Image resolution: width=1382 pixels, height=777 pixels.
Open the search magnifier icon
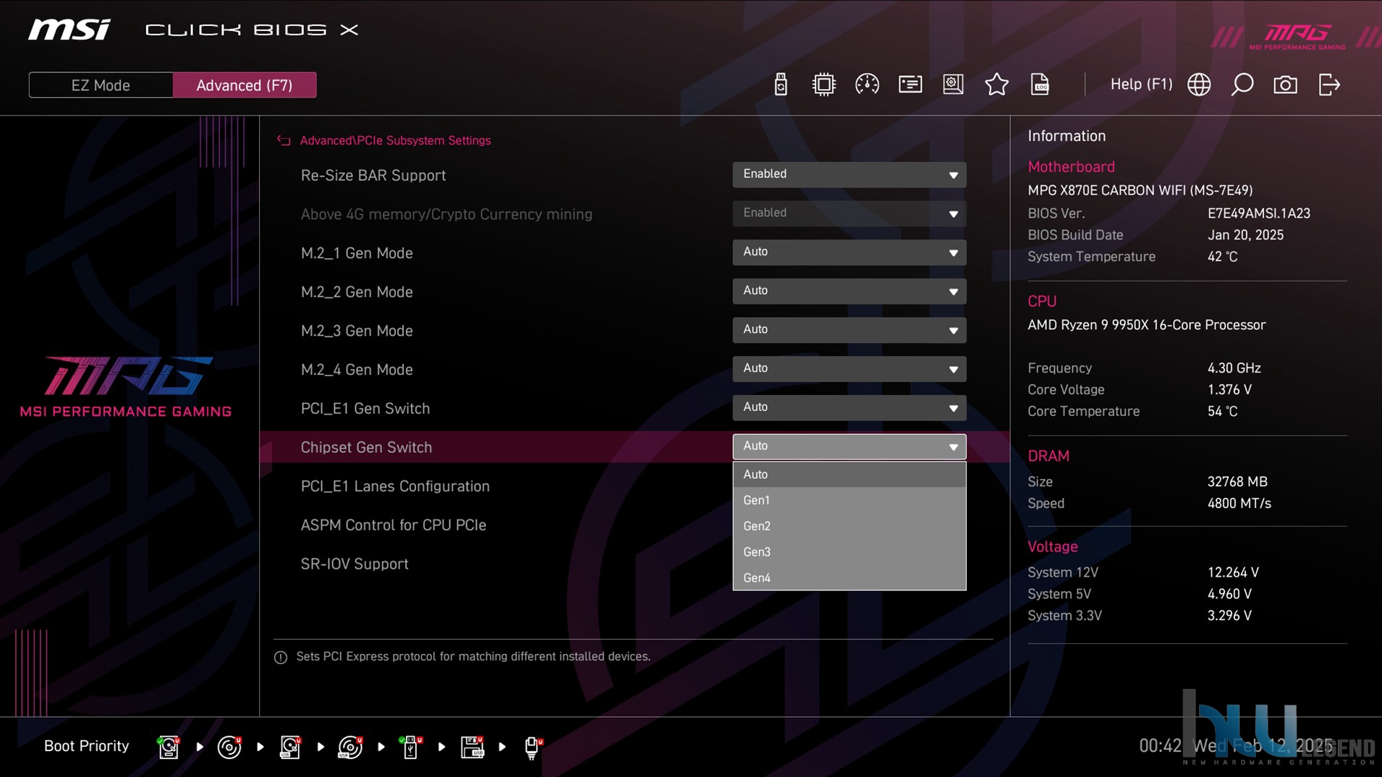(x=1242, y=85)
